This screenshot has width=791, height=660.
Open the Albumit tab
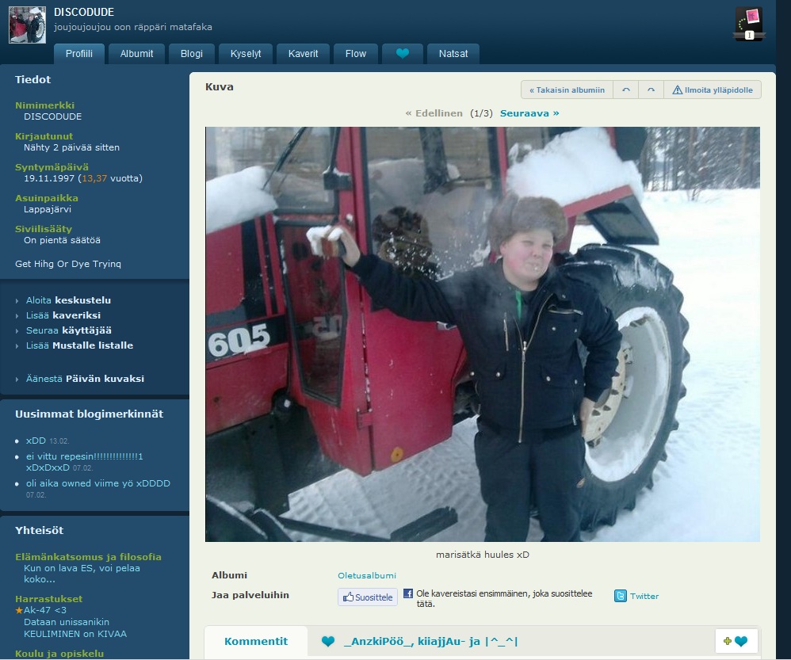(136, 53)
